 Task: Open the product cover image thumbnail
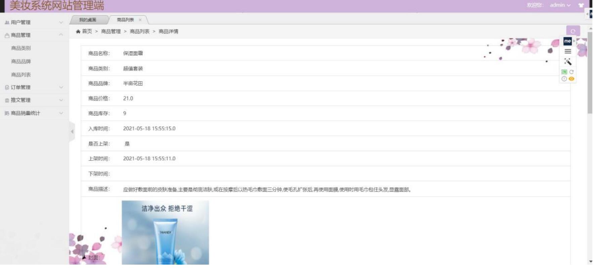(x=165, y=233)
